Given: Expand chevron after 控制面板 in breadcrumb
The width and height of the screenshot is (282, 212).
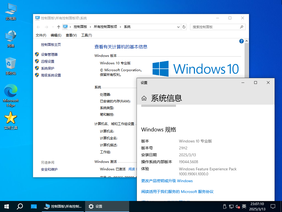Looking at the screenshot, I should (90, 27).
